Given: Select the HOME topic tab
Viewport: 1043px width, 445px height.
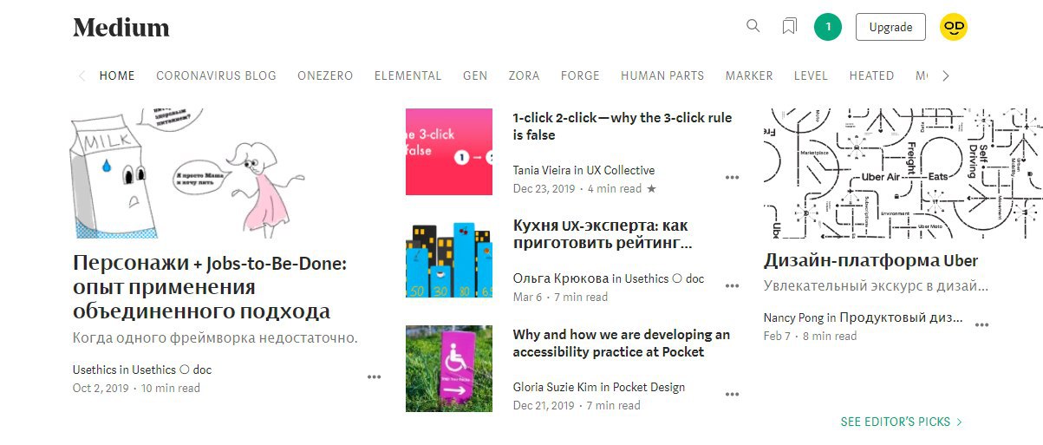Looking at the screenshot, I should point(117,75).
